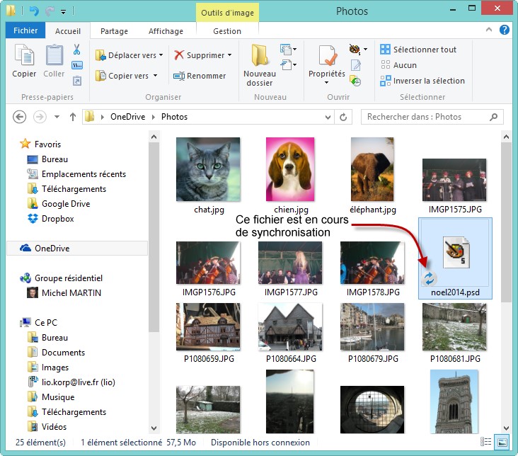The height and width of the screenshot is (456, 518).
Task: Go up one folder with the up arrow
Action: pos(72,117)
